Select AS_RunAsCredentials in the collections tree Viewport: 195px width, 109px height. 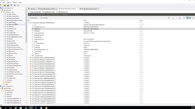[12, 64]
